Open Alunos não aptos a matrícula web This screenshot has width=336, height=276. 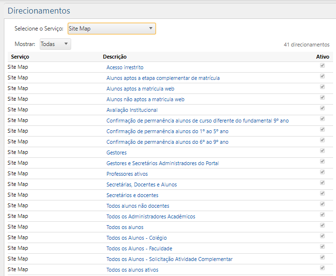click(145, 99)
